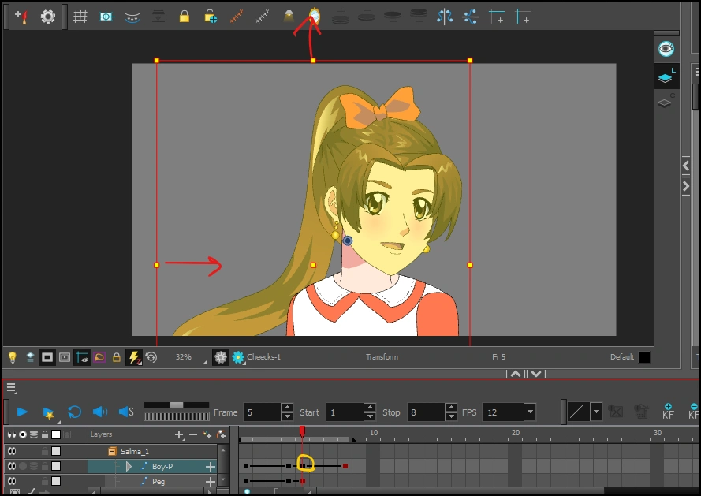
Task: Toggle the grid display icon
Action: tap(80, 16)
